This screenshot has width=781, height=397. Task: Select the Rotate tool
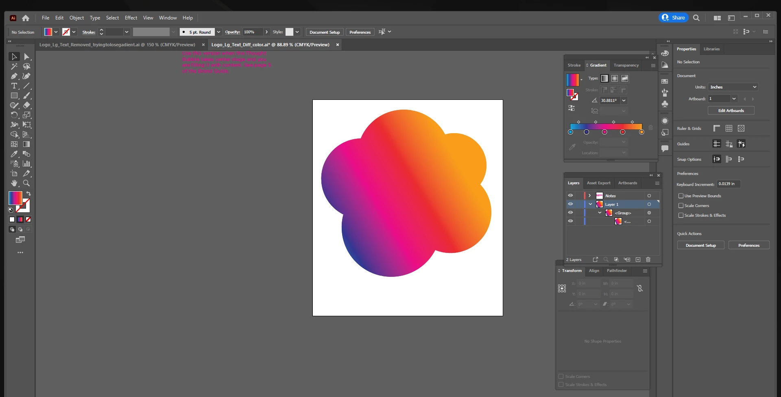point(14,115)
